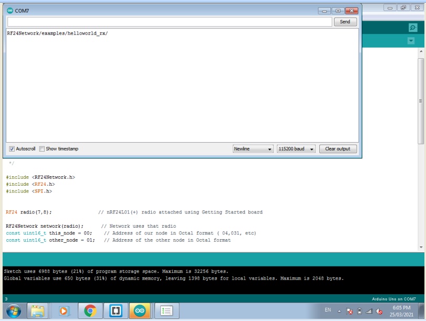Open the Serial Monitor magnifier icon

click(413, 27)
